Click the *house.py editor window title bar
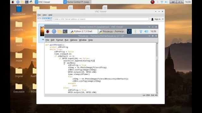 coord(101,36)
